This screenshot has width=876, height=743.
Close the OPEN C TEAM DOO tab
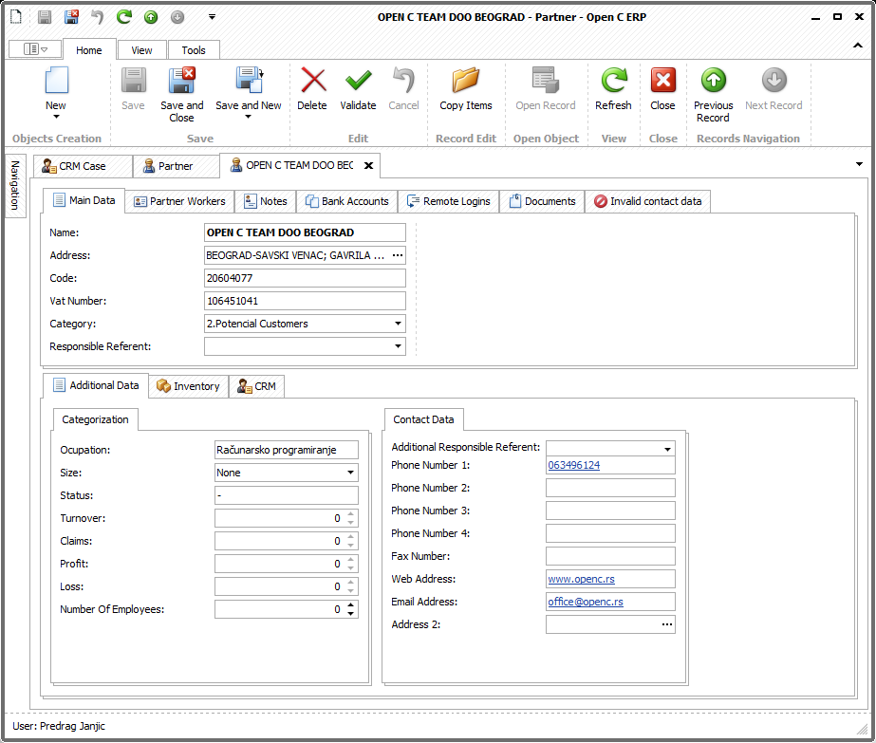coord(369,165)
